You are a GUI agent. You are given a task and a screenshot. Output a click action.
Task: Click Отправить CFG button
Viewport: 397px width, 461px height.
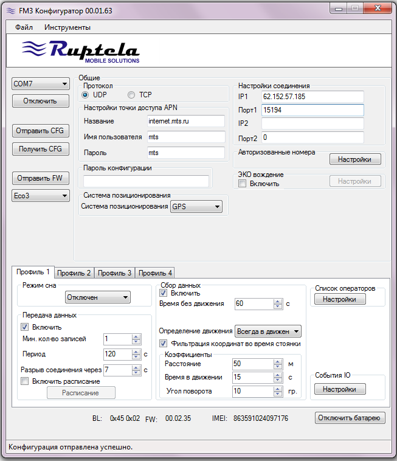[41, 131]
